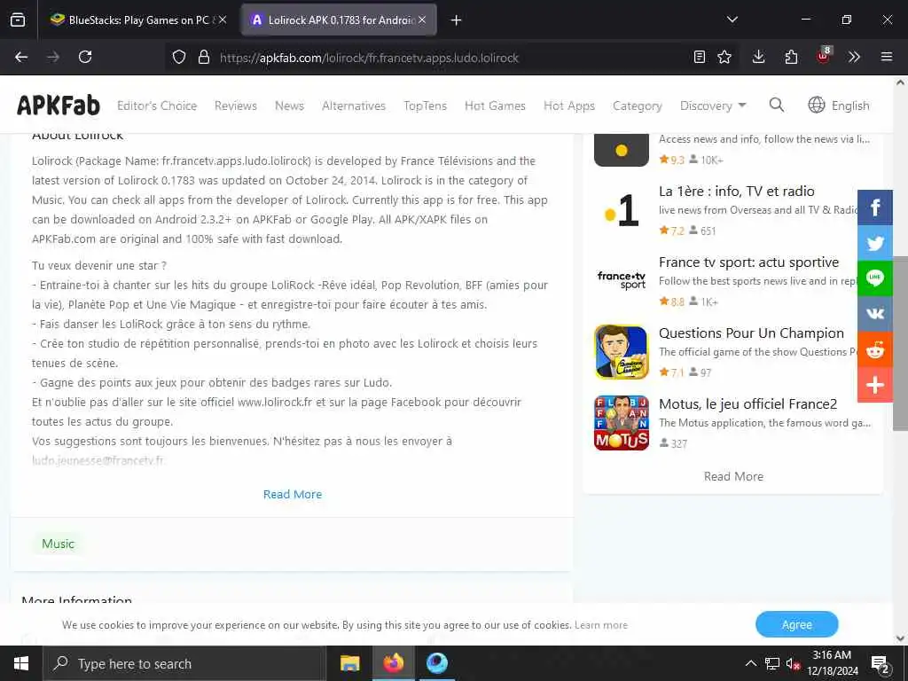Share page on VK
908x681 pixels.
[875, 313]
